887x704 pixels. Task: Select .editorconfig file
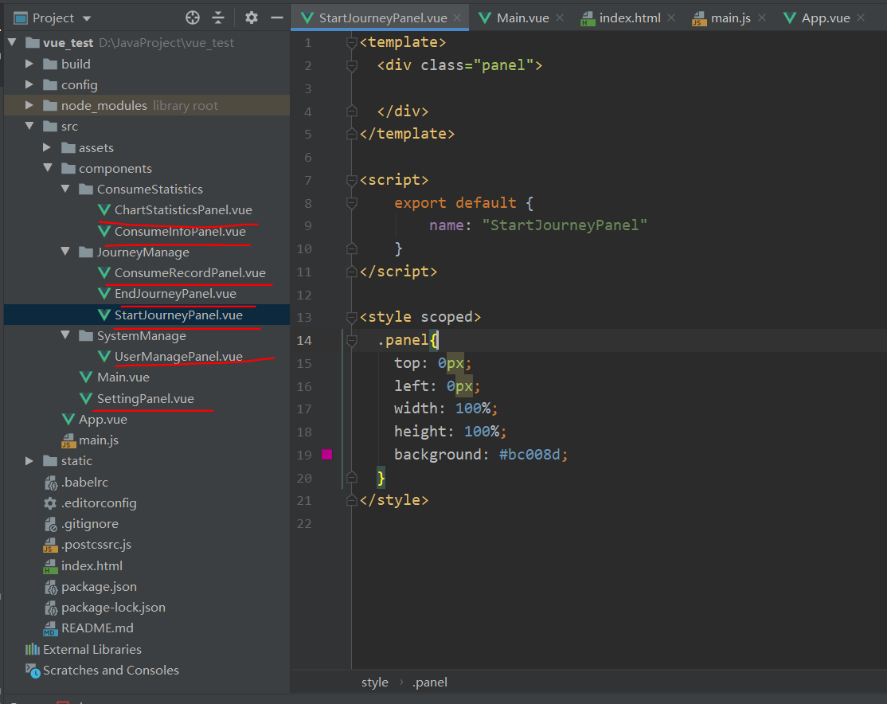pos(99,503)
